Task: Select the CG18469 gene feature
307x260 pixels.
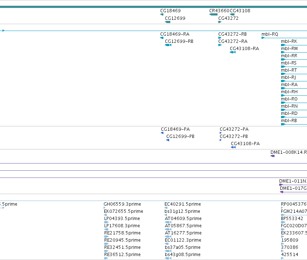Action: (x=162, y=14)
